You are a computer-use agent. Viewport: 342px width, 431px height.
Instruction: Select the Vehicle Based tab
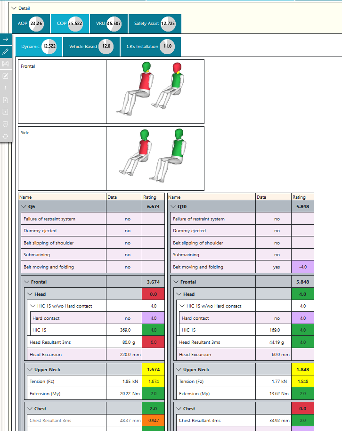[90, 47]
